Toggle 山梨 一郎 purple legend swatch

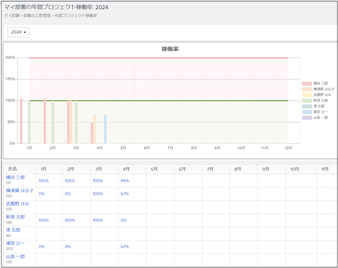[x=307, y=118]
